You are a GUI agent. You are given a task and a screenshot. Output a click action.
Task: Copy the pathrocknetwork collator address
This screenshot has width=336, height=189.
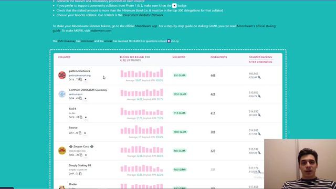coord(80,79)
